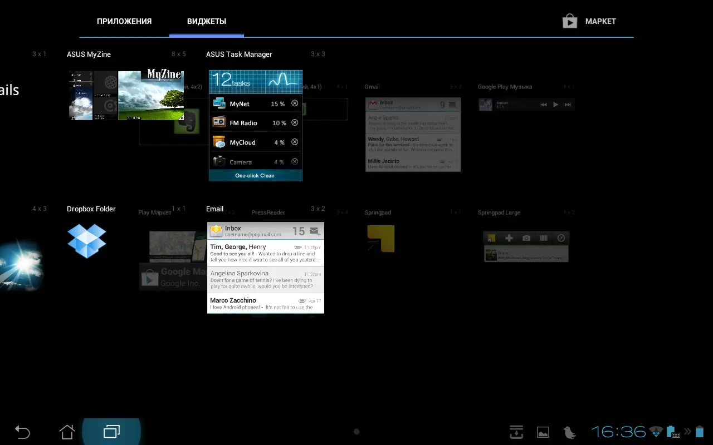Tap the plus icon in Springpad Large
The image size is (713, 445).
tap(509, 238)
